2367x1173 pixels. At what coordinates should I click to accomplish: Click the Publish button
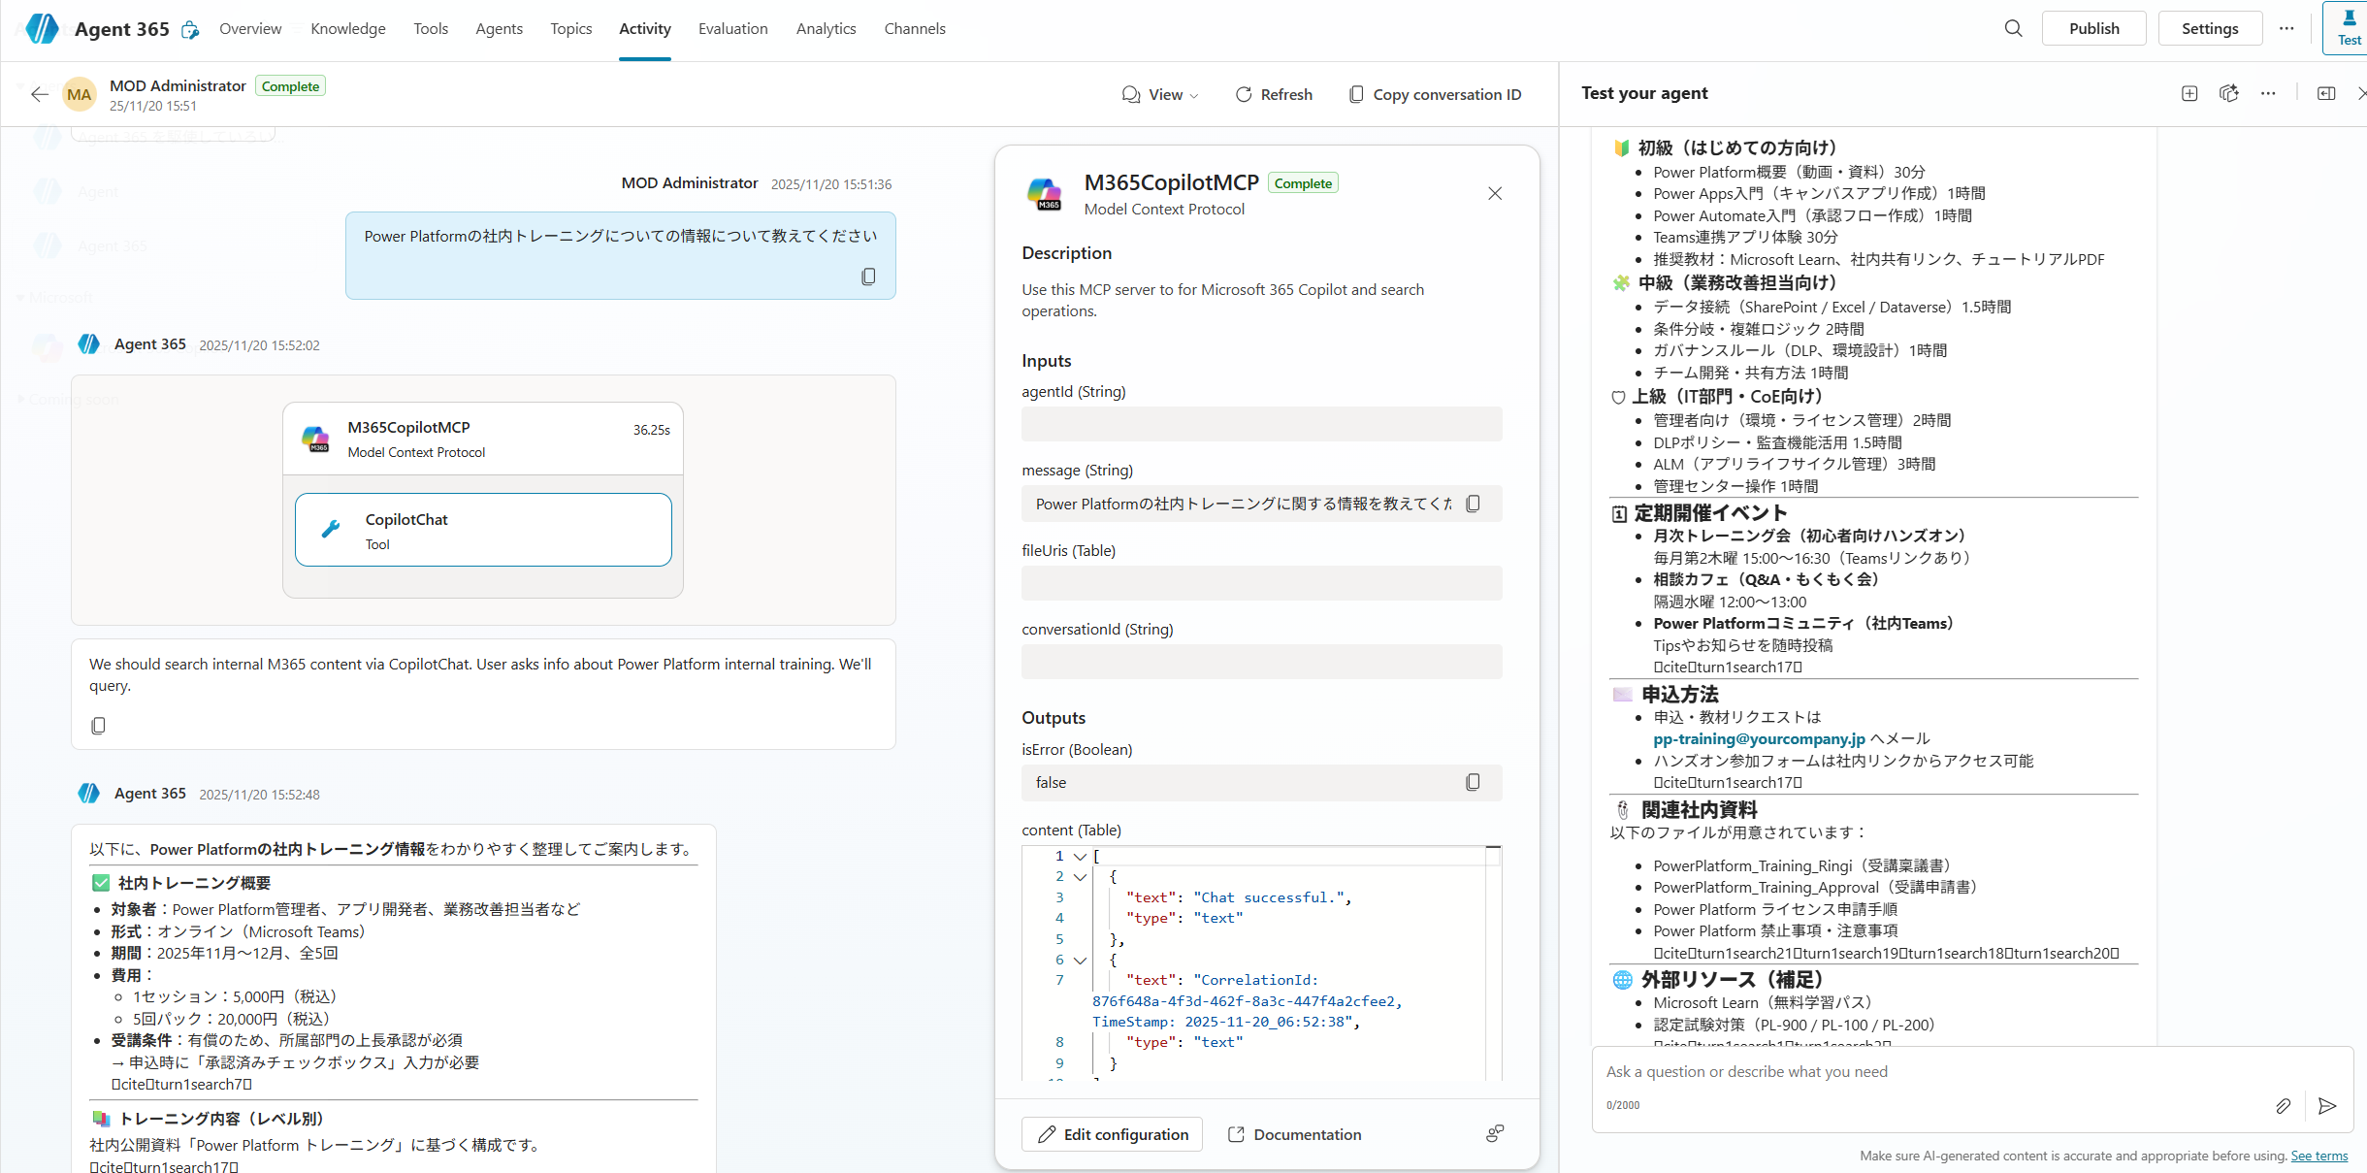pos(2093,28)
